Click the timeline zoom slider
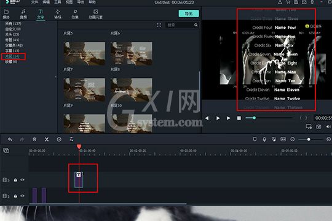The image size is (332, 221). pos(310,139)
